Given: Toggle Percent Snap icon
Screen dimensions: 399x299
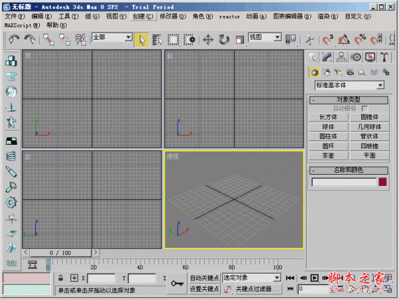Looking at the screenshot, I should tap(360, 39).
